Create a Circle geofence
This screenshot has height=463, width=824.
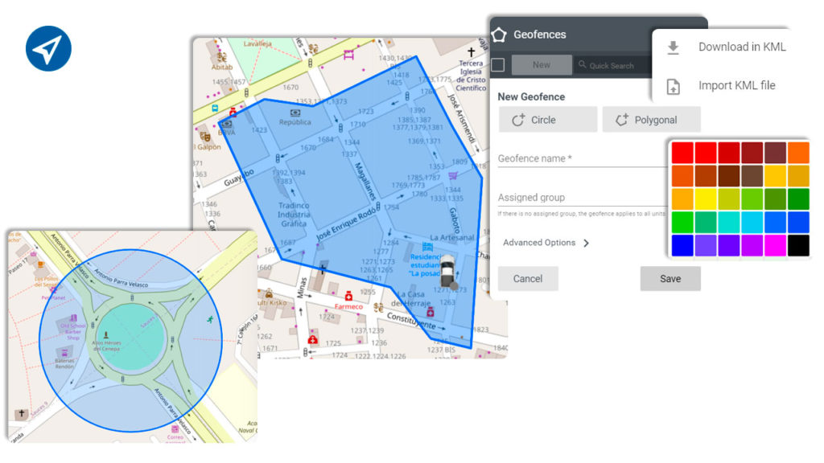pyautogui.click(x=547, y=120)
